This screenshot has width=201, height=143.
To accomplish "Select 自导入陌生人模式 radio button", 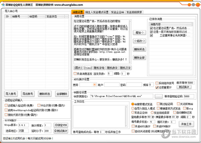I will 133,108.
